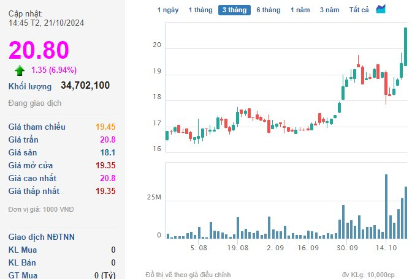The height and width of the screenshot is (279, 412).
Task: Click the Đồ thị vẽ theo giá điều chỉnh note
Action: pyautogui.click(x=188, y=275)
